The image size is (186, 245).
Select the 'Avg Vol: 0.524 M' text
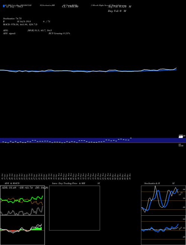click(x=119, y=7)
